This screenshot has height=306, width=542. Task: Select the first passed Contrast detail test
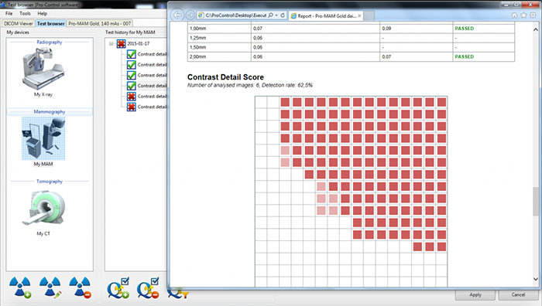point(146,54)
